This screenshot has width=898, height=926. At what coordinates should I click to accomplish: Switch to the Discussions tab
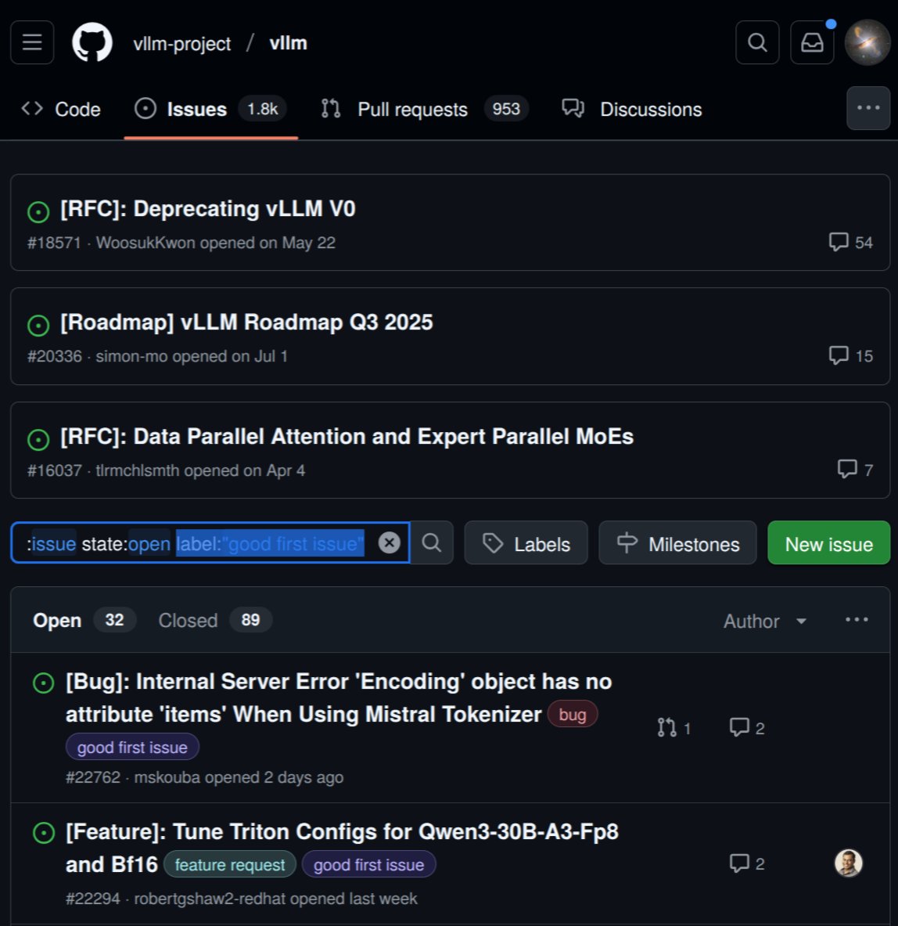click(631, 110)
